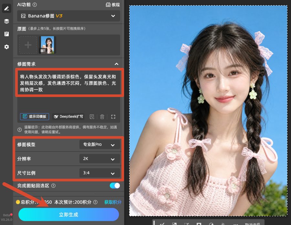The width and height of the screenshot is (291, 225).
Task: Click info icon beside 完成图贴回选区
Action: (53, 186)
